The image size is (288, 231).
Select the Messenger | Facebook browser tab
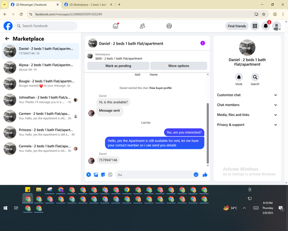click(35, 5)
